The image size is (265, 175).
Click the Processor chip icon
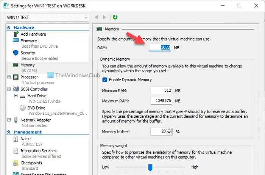pyautogui.click(x=16, y=77)
